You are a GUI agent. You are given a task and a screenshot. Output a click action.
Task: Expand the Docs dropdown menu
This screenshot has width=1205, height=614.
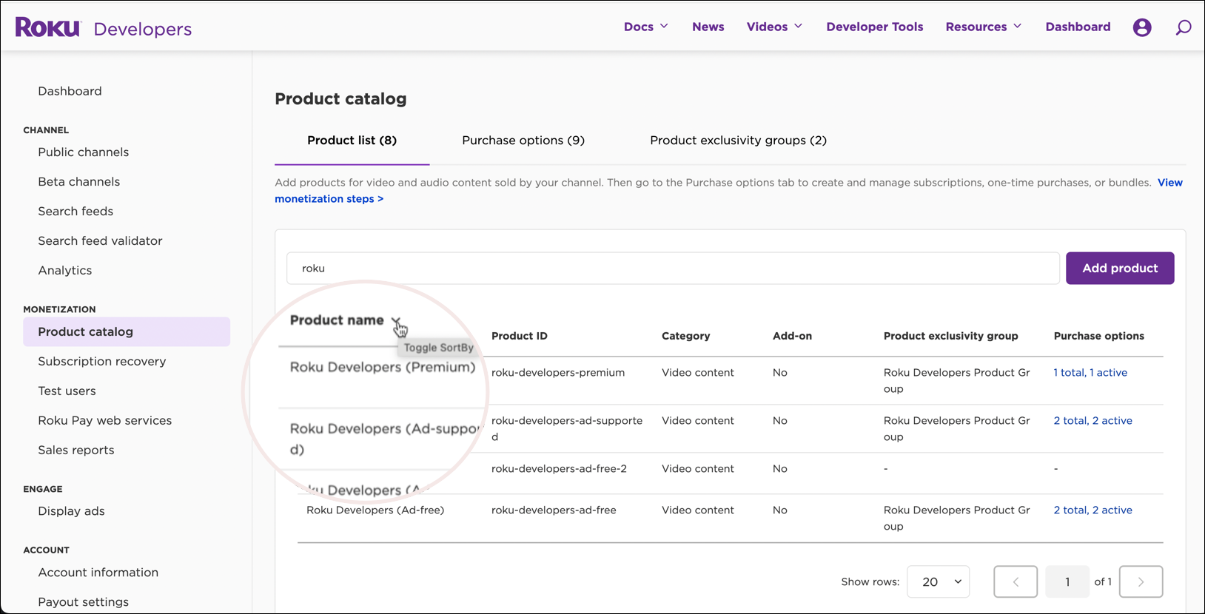click(x=645, y=27)
